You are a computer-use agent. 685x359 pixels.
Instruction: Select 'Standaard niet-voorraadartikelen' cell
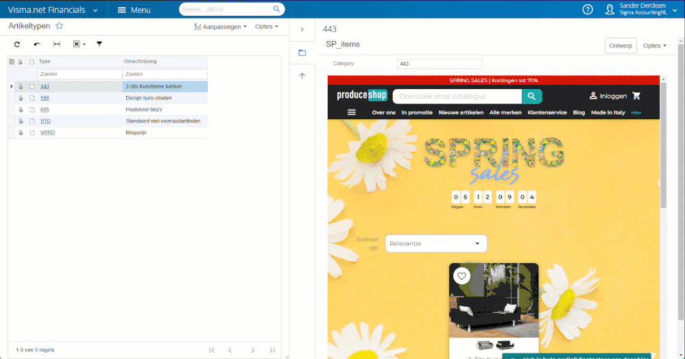(165, 121)
